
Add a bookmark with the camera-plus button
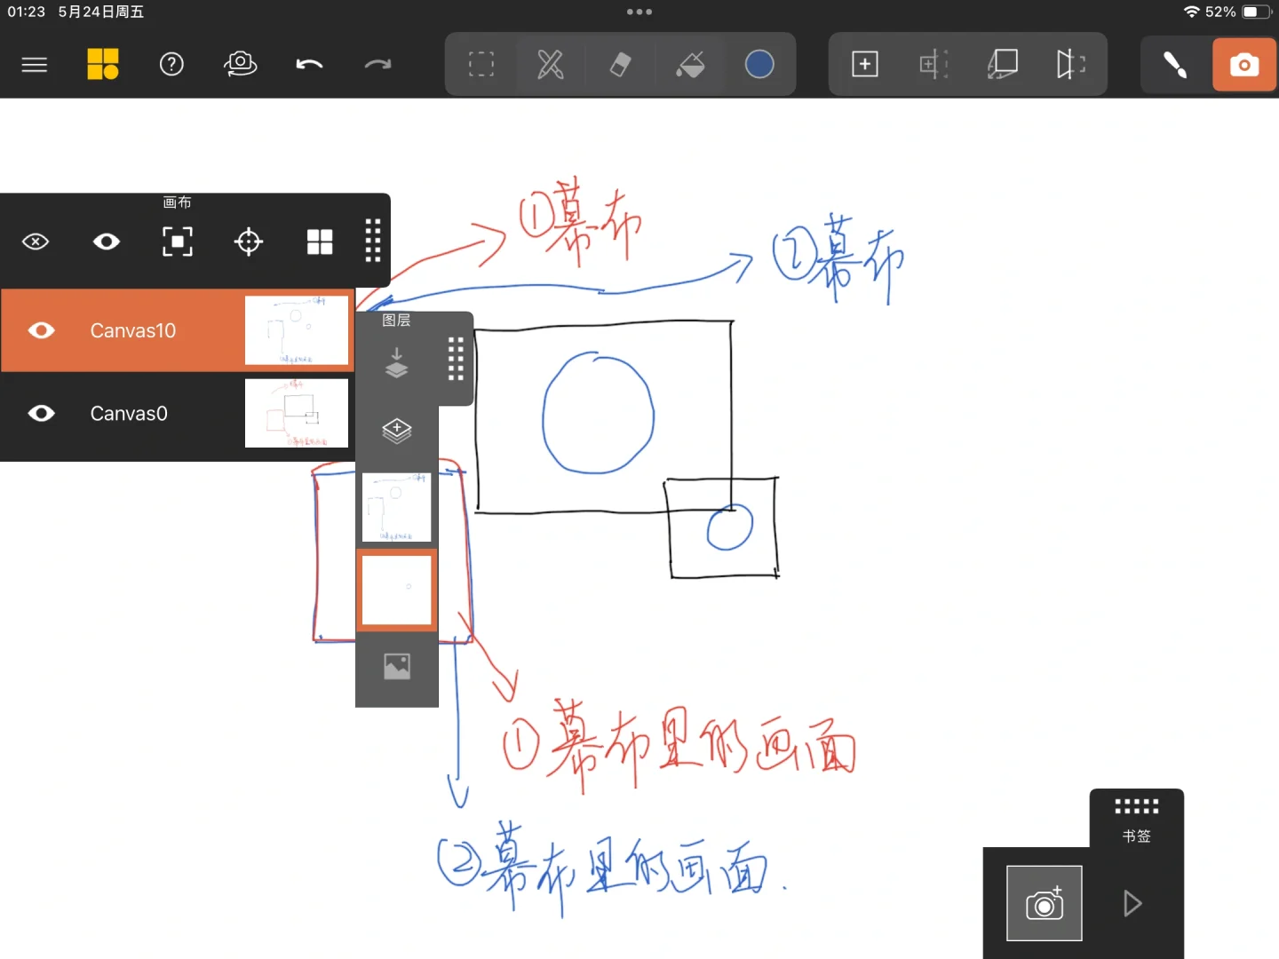tap(1045, 903)
